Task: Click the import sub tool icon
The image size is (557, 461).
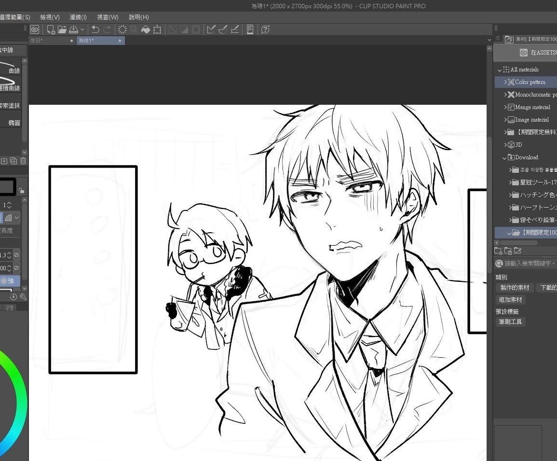Action: pyautogui.click(x=4, y=161)
